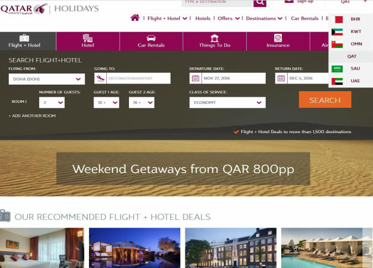Switch to the Things To Do tab
This screenshot has height=268, width=373.
215,41
